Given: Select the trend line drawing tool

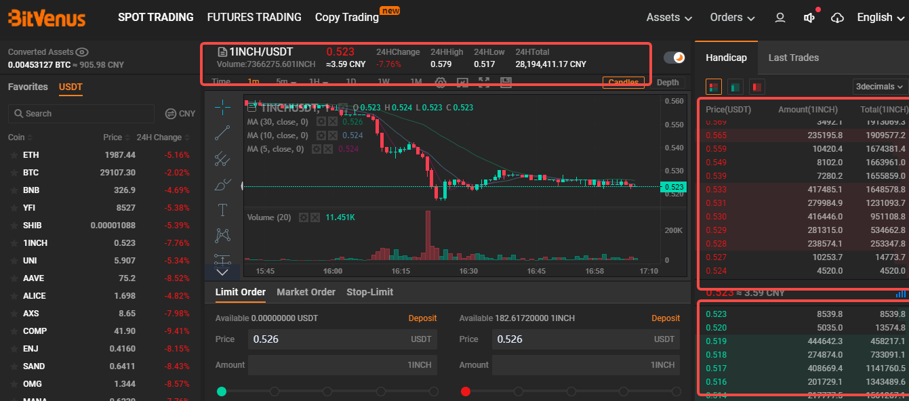Looking at the screenshot, I should point(222,133).
